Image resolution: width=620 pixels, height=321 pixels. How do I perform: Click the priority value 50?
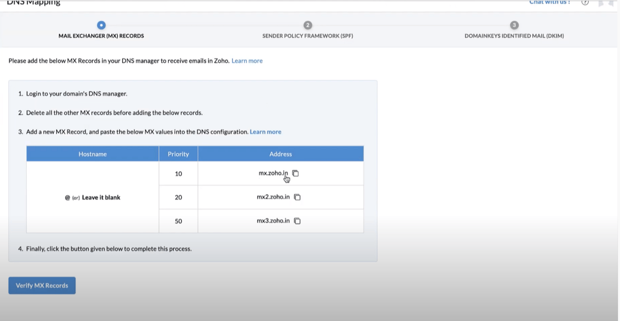pyautogui.click(x=179, y=221)
